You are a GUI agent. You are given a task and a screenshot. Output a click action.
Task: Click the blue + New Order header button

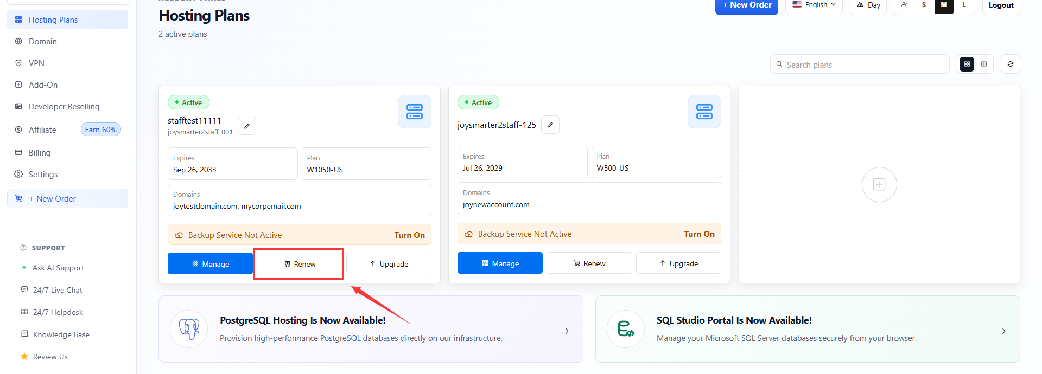(746, 5)
